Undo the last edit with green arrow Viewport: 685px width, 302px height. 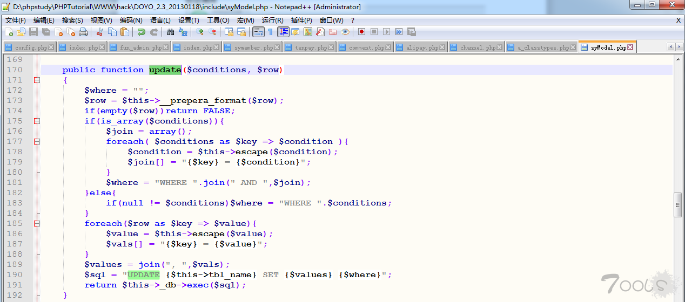(141, 32)
